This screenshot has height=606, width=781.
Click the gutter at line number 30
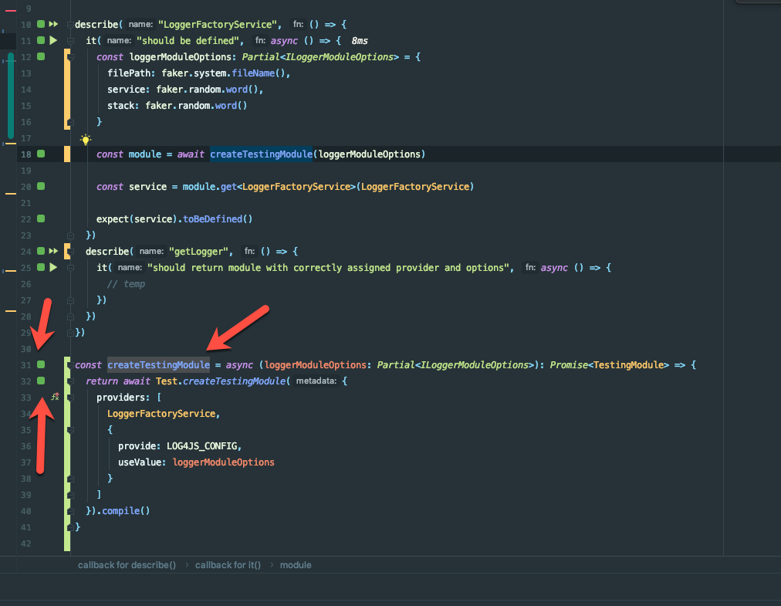tap(26, 349)
